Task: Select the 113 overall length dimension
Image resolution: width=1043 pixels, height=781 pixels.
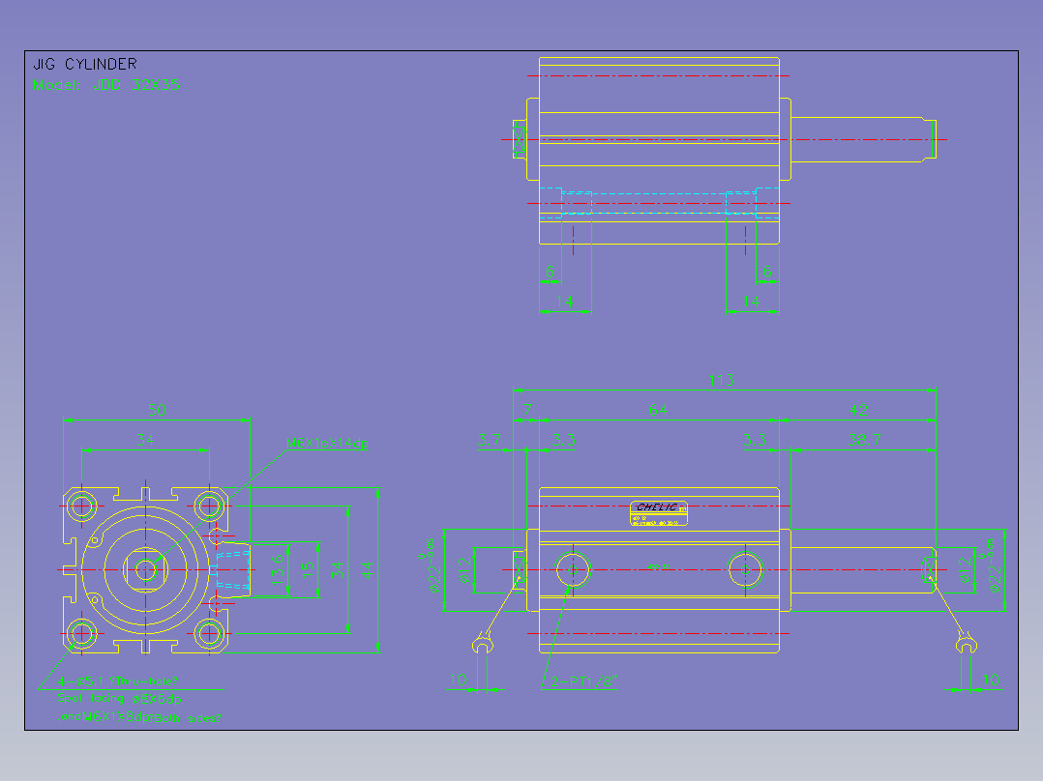Action: point(721,380)
